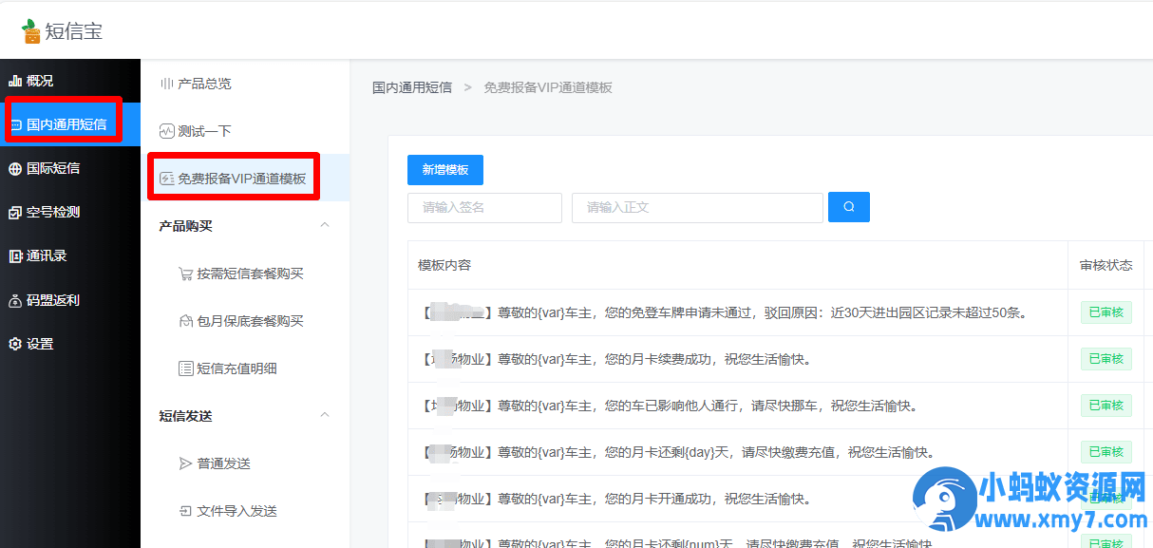Screen dimensions: 1153x548
Task: Select 国内通用短信 in the sidebar
Action: pyautogui.click(x=62, y=122)
